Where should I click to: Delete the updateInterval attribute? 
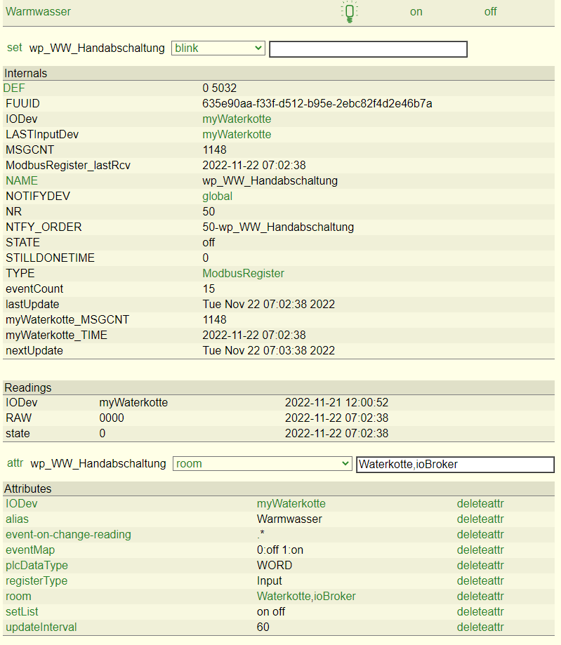click(480, 627)
